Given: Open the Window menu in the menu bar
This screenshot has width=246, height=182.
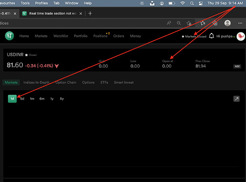Looking at the screenshot, I should coord(71,3).
